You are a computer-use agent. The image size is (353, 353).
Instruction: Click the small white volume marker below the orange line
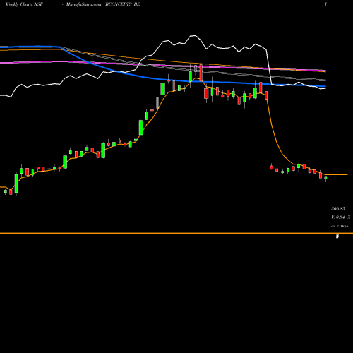337,237
